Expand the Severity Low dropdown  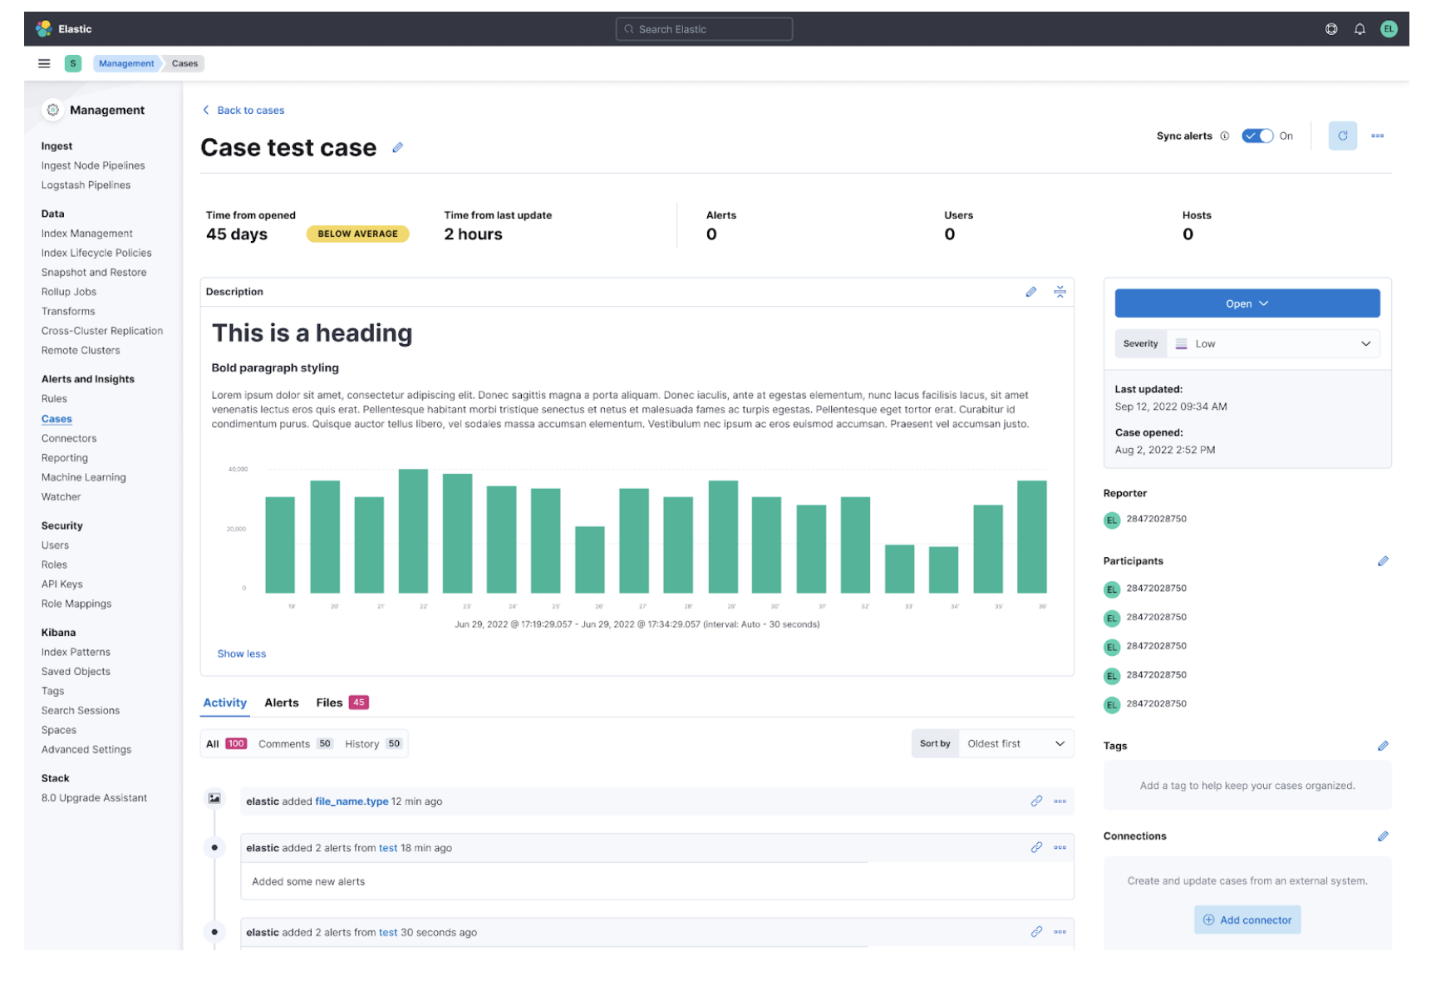[1273, 344]
